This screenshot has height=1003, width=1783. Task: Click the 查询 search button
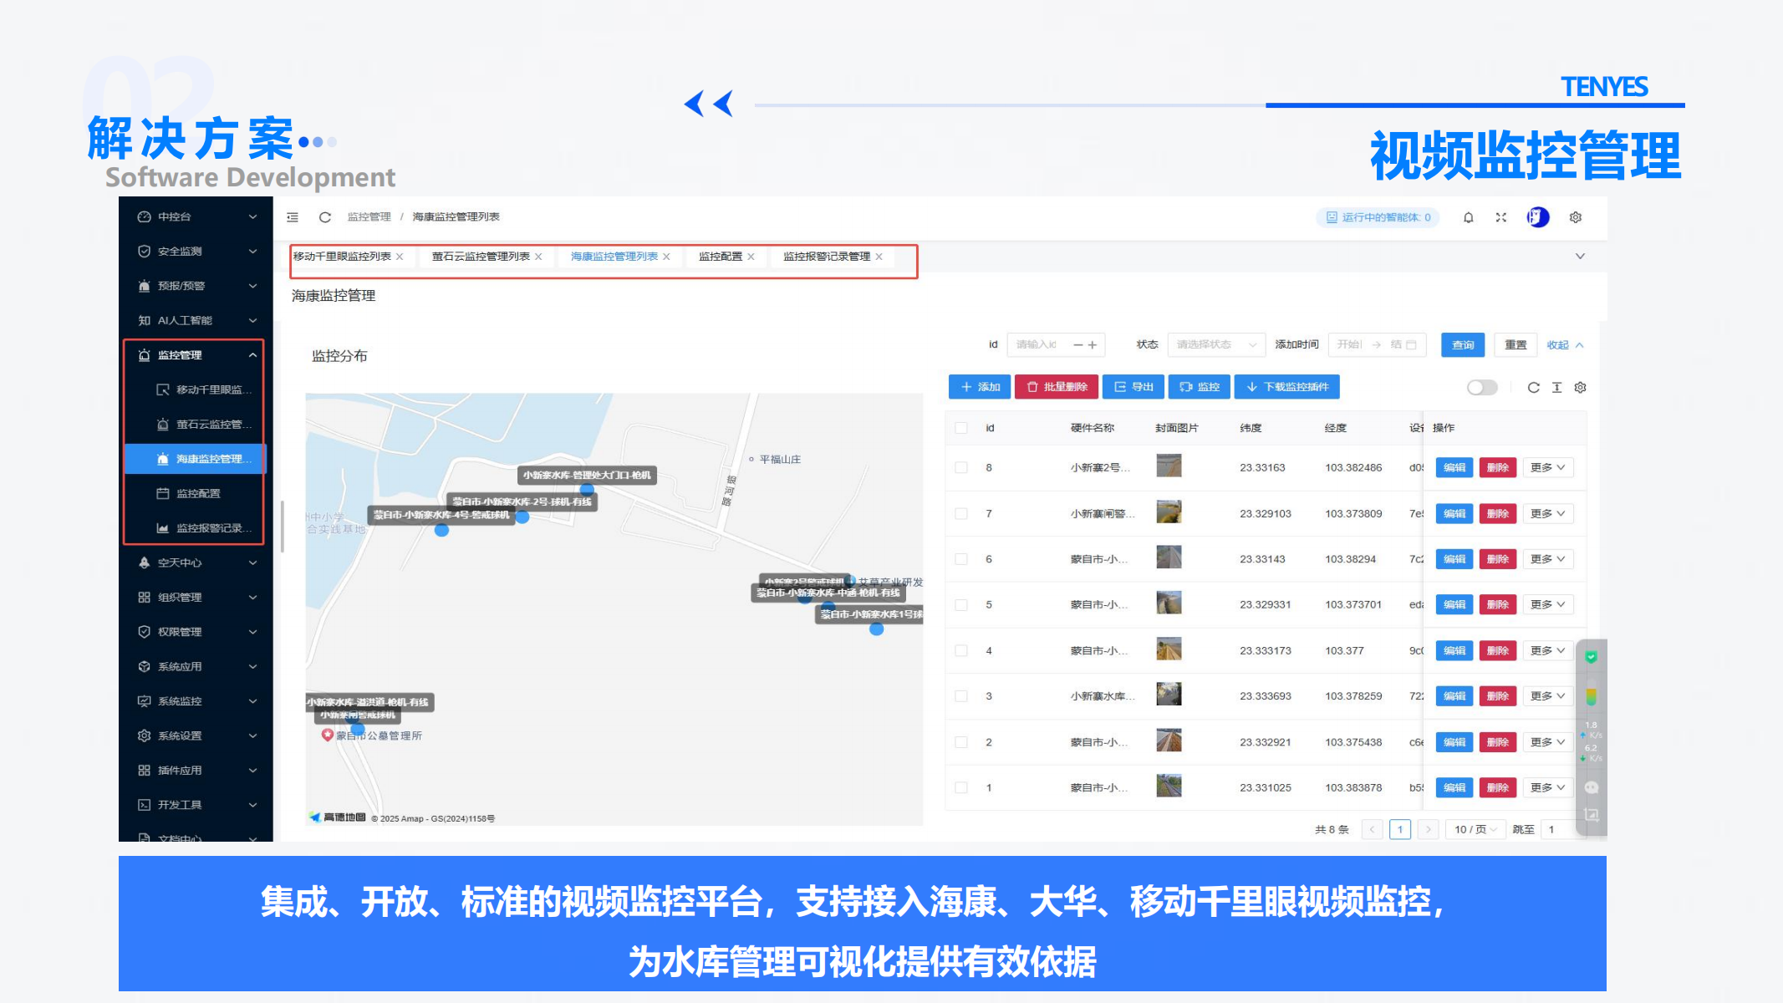1462,344
